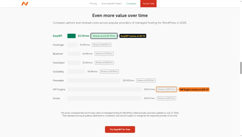
Task: Click the Hostinger provider name
Action: [x=58, y=45]
